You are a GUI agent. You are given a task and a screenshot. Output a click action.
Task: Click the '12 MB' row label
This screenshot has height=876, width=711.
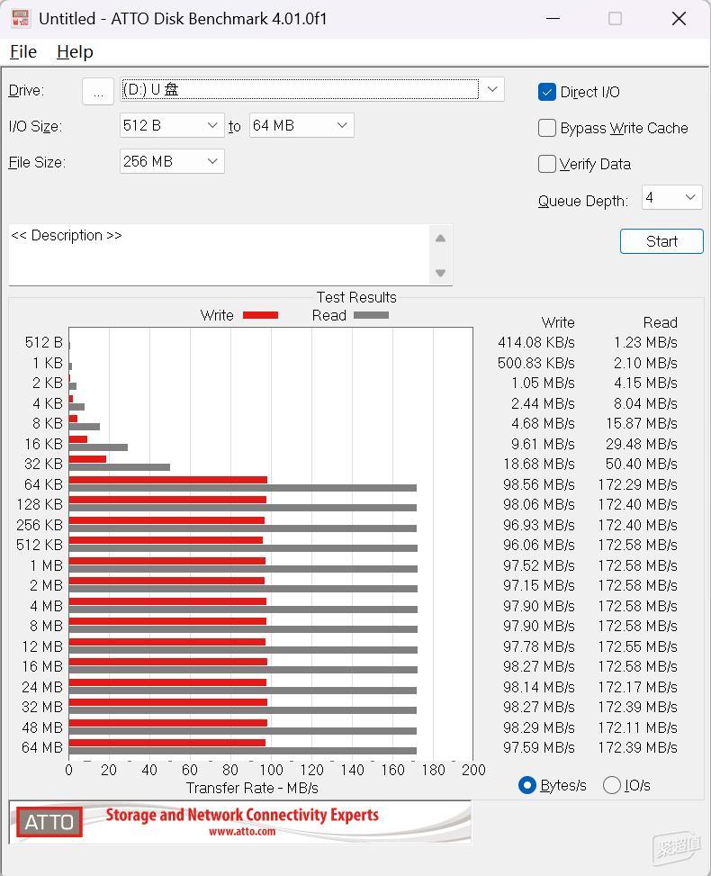click(42, 646)
